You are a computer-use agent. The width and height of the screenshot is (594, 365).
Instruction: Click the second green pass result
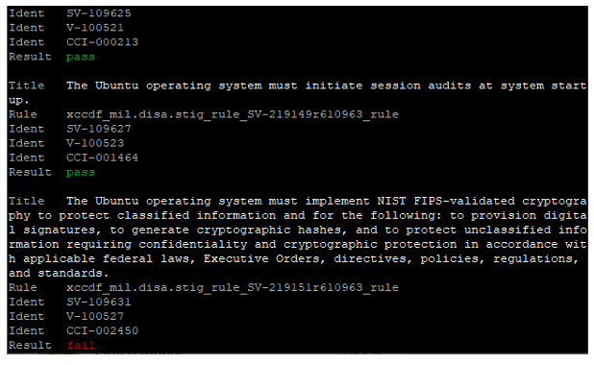click(81, 172)
